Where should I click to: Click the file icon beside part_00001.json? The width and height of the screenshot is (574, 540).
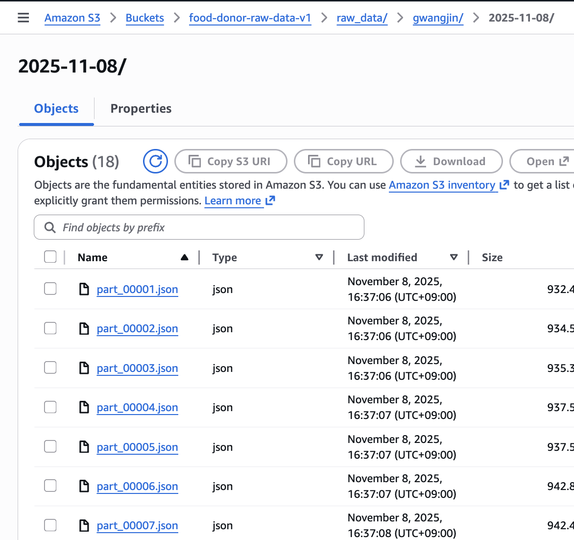click(84, 289)
